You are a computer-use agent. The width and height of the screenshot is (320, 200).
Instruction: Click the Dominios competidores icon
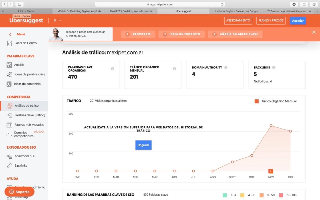tap(9, 134)
